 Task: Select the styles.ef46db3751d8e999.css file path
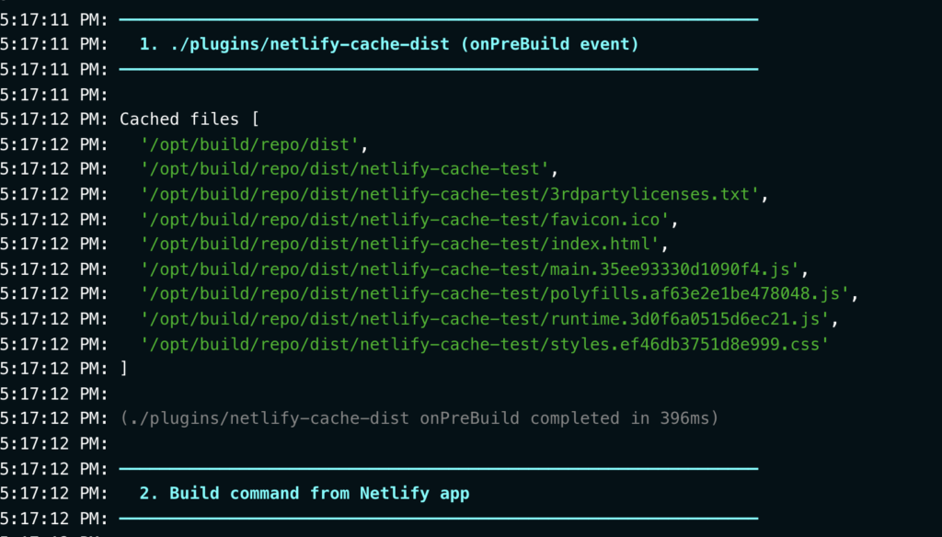tap(485, 343)
